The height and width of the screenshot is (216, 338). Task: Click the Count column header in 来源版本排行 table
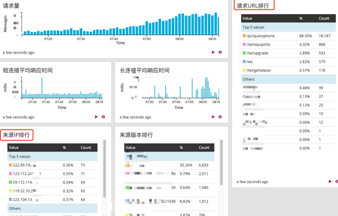point(204,148)
